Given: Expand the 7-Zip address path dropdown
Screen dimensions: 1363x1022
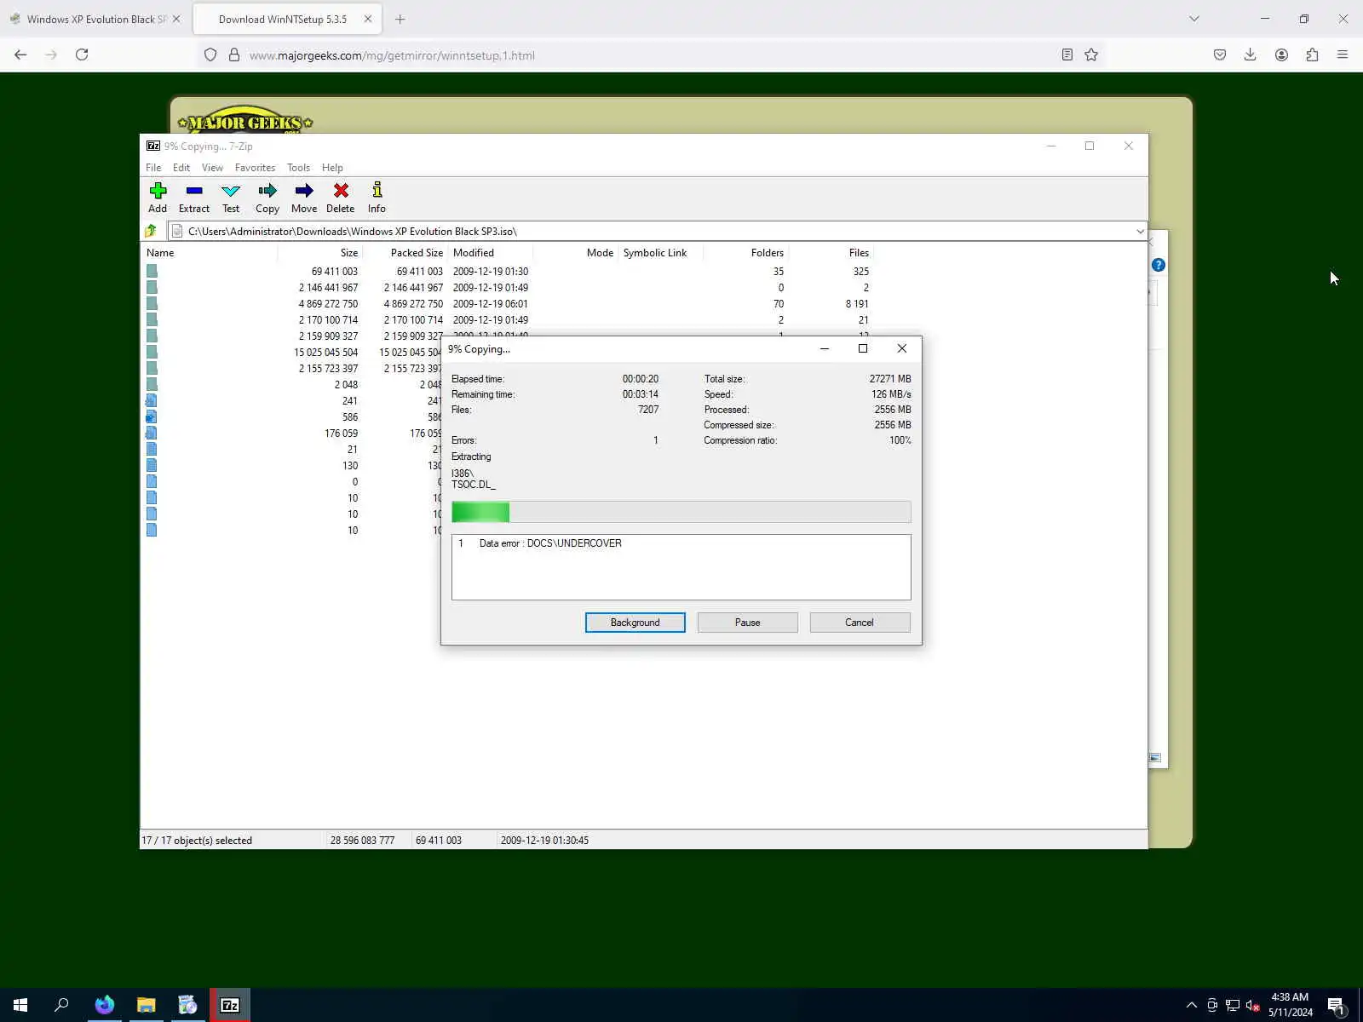Looking at the screenshot, I should tap(1140, 231).
